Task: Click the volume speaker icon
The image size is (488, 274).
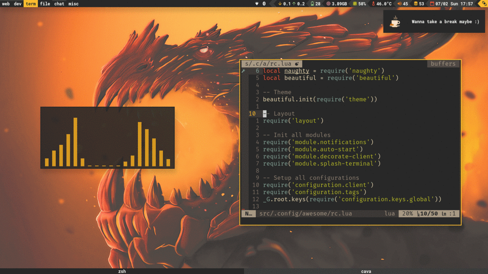Action: [399, 4]
